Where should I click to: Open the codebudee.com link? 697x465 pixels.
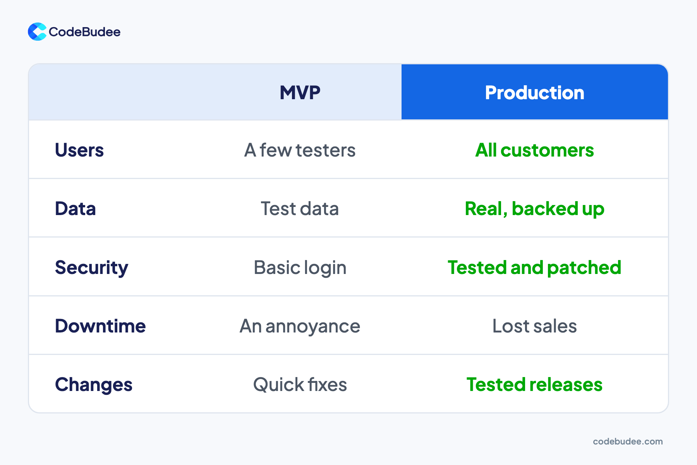pyautogui.click(x=628, y=441)
